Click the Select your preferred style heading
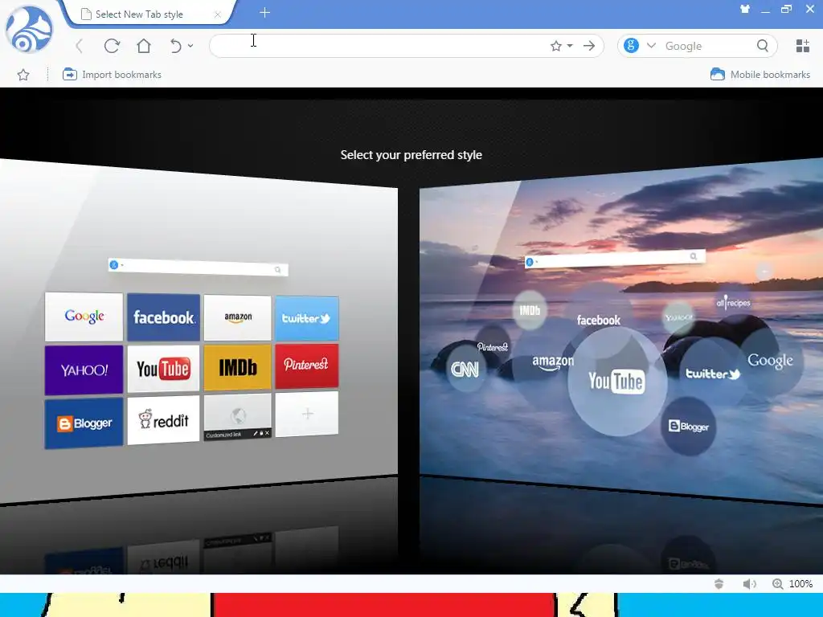Screen dimensions: 823x617 pos(411,155)
